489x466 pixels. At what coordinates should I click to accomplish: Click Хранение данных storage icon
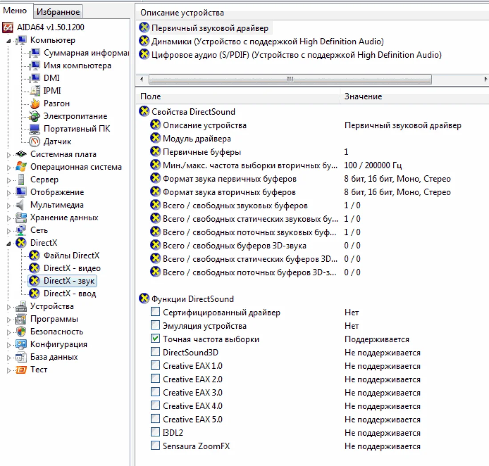[21, 218]
